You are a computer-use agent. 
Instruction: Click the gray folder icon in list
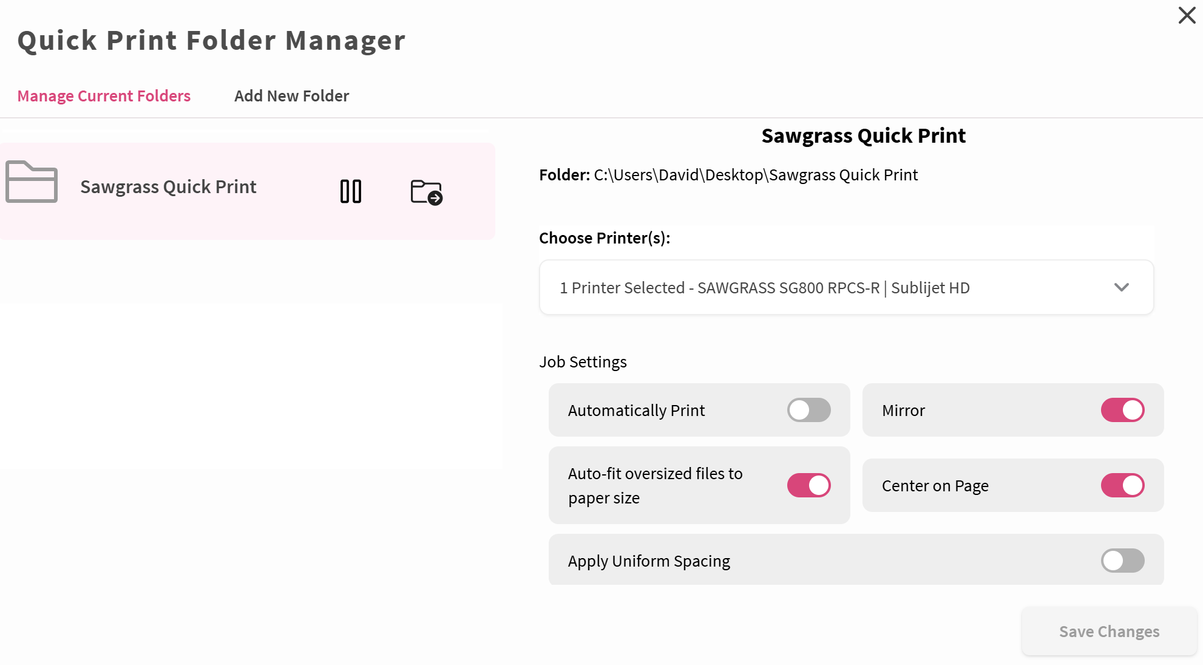(x=32, y=182)
